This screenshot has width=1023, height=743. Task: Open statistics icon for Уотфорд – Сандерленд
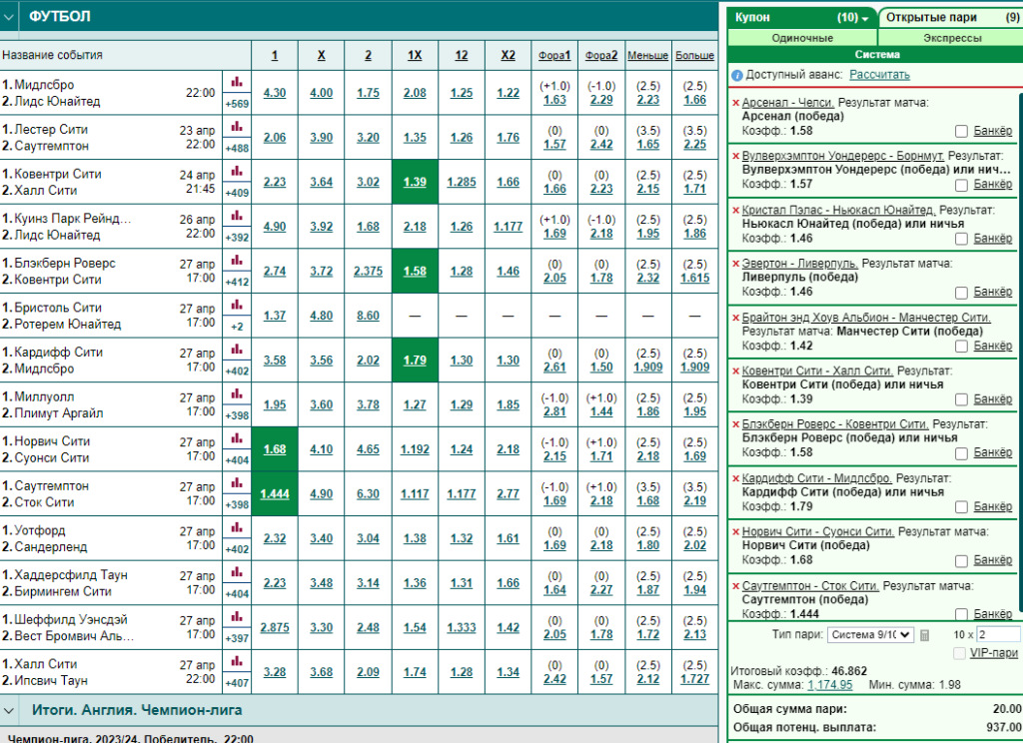(x=236, y=527)
